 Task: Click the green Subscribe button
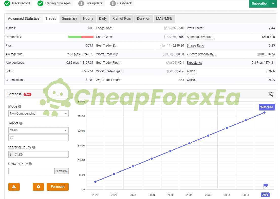coord(259,3)
